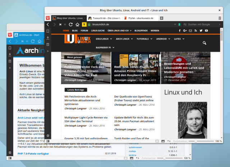Image resolution: width=230 pixels, height=167 pixels.
Task: Open the Notes panel in the front window
Action: click(48, 45)
